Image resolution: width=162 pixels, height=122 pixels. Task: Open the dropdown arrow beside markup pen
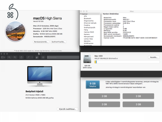(x=32, y=57)
